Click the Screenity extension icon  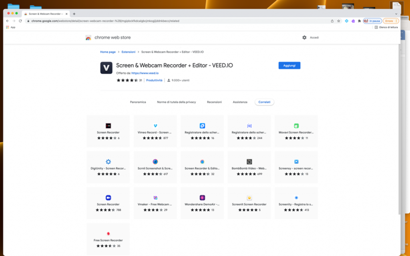(296, 198)
